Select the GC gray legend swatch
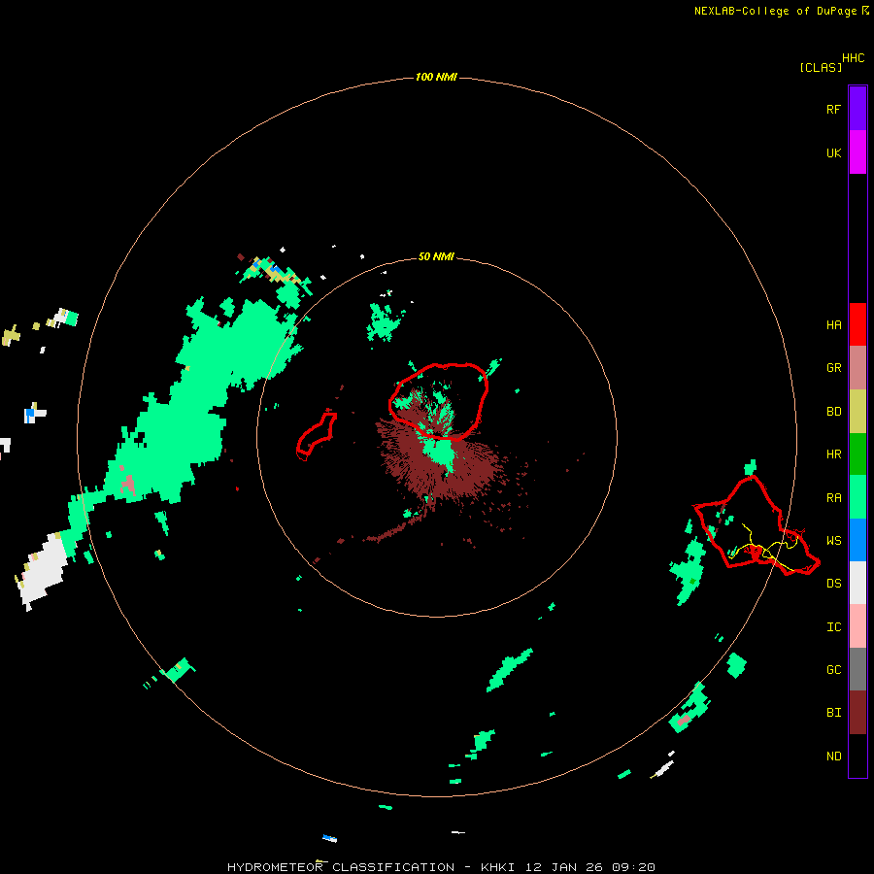 coord(857,669)
